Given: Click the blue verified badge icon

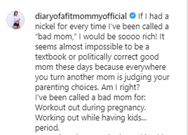Looking at the screenshot, I should tap(133, 16).
